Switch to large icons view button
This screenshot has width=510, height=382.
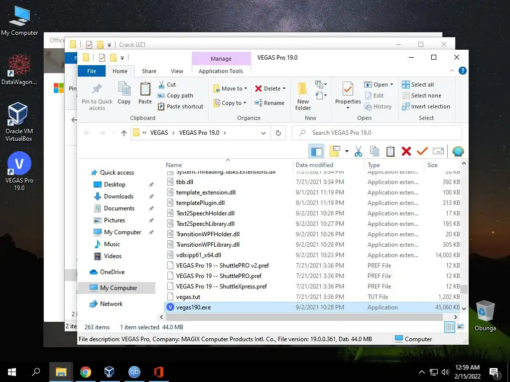pos(461,327)
